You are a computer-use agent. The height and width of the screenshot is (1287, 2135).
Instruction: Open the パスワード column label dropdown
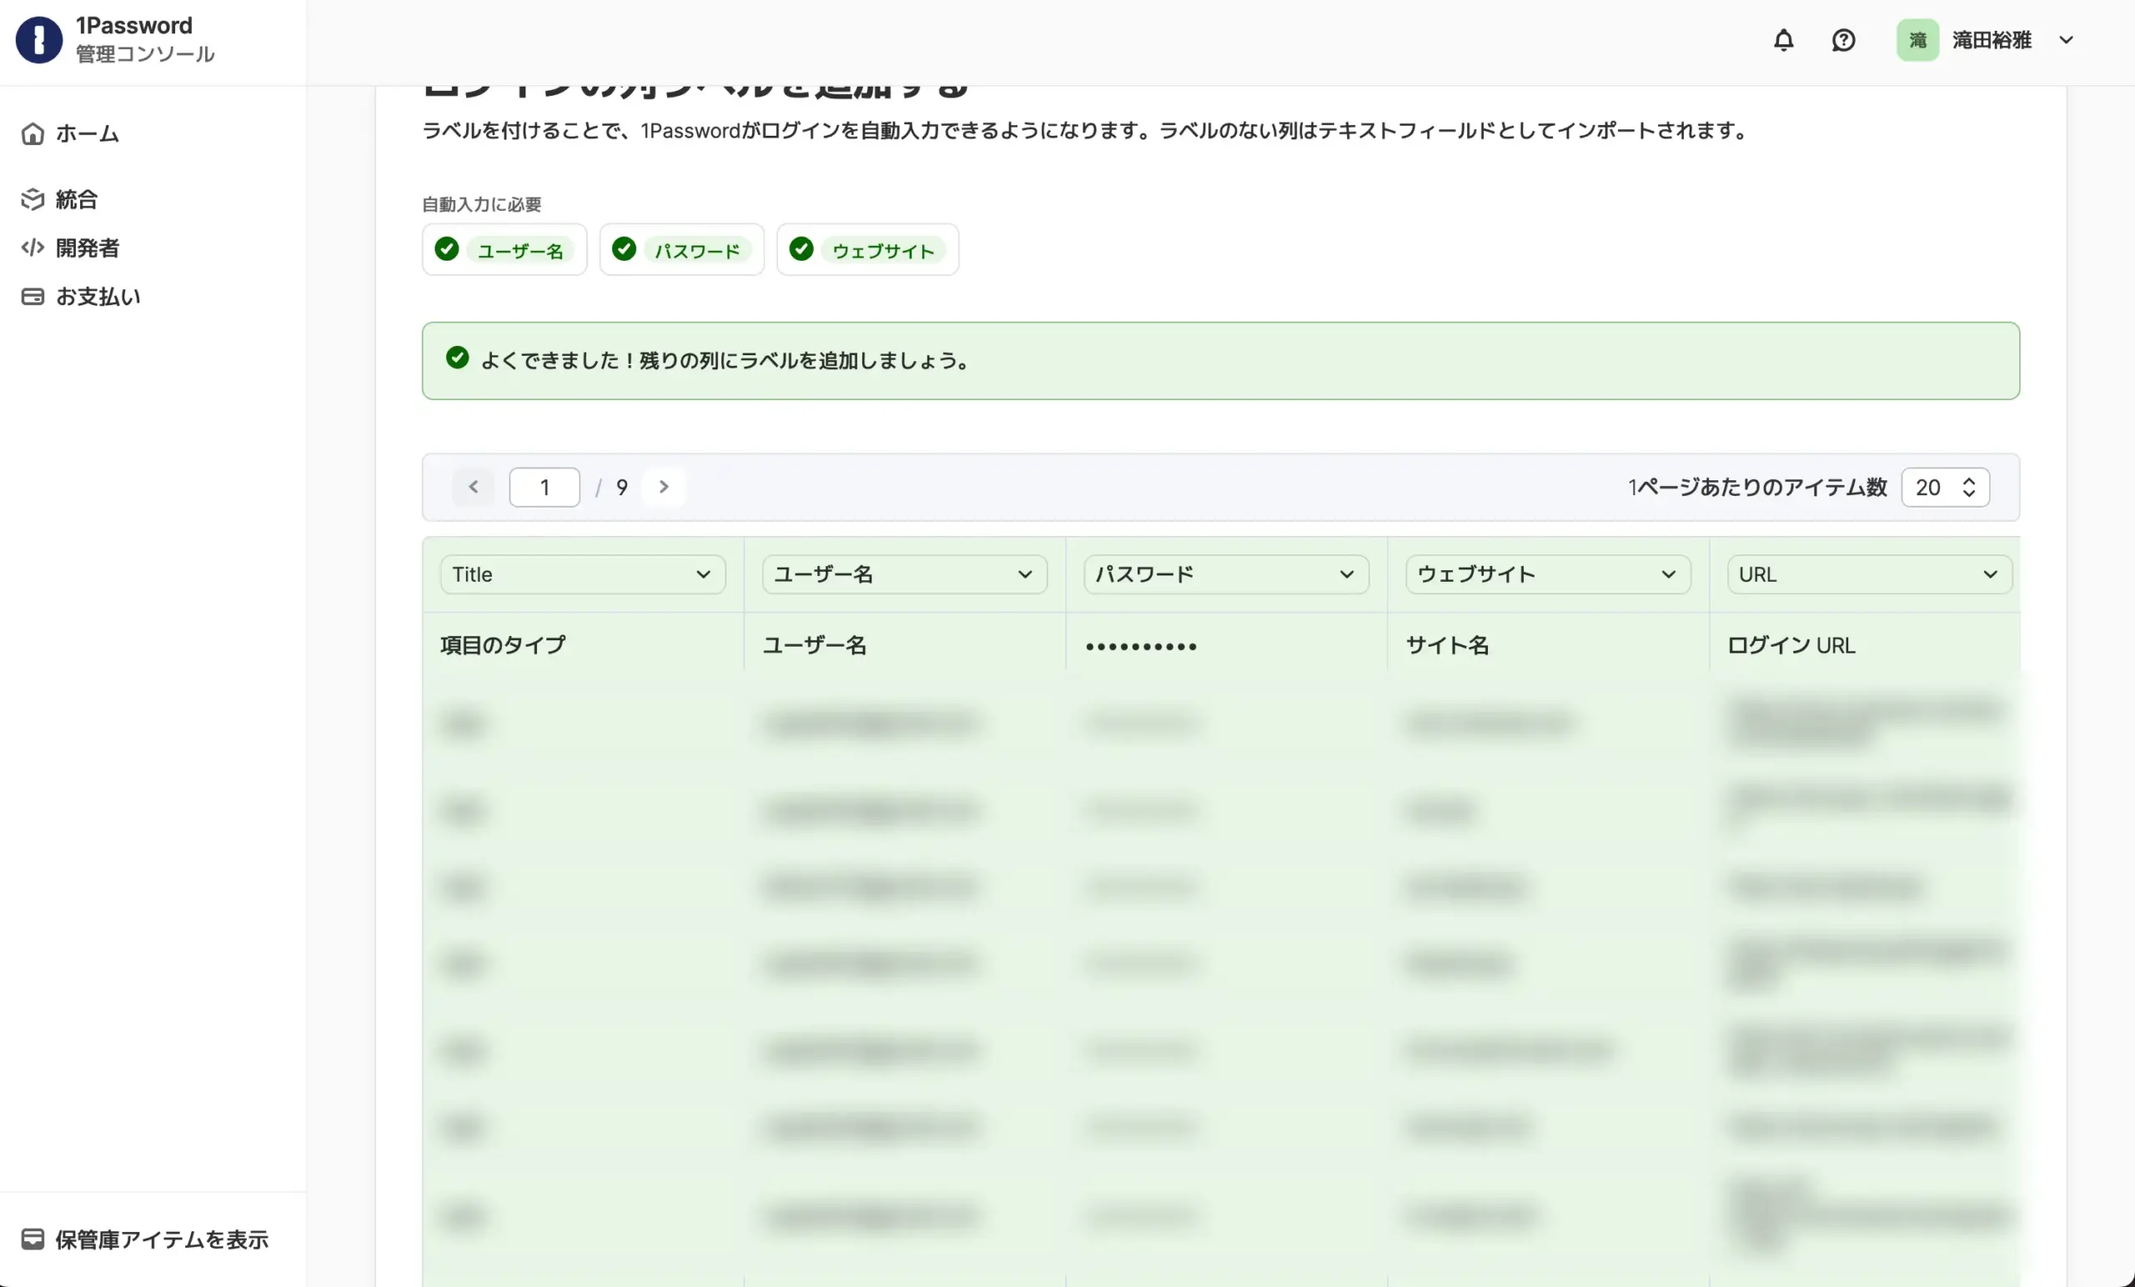click(x=1226, y=574)
